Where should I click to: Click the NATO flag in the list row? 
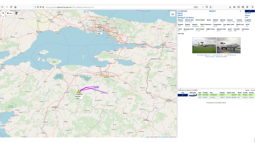coord(182,95)
